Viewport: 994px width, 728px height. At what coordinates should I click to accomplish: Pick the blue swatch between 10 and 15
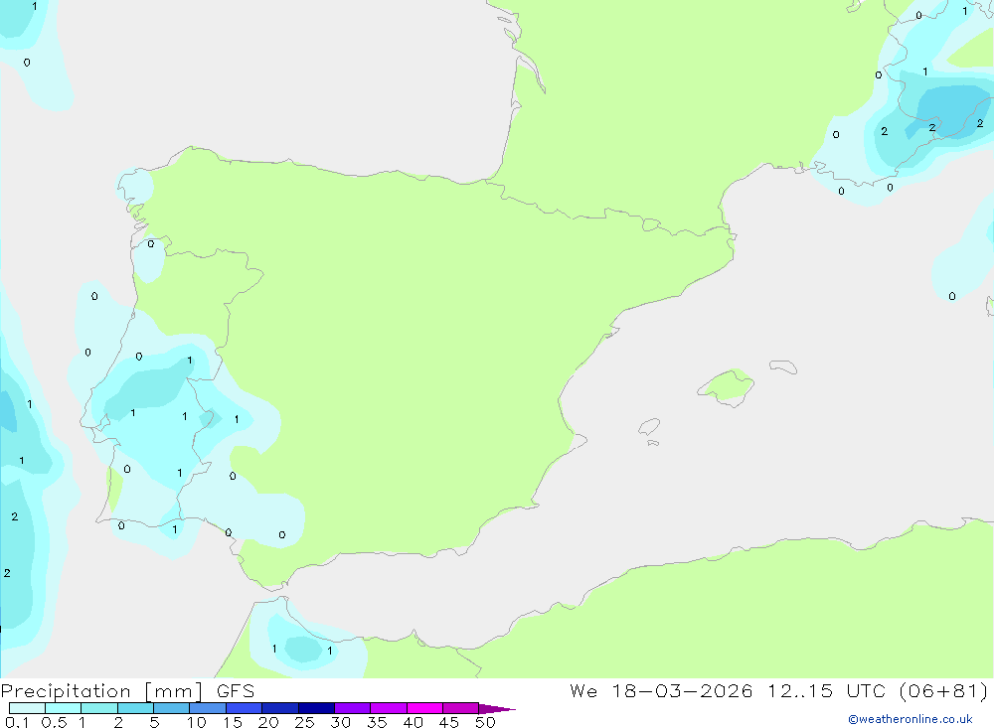tap(208, 708)
